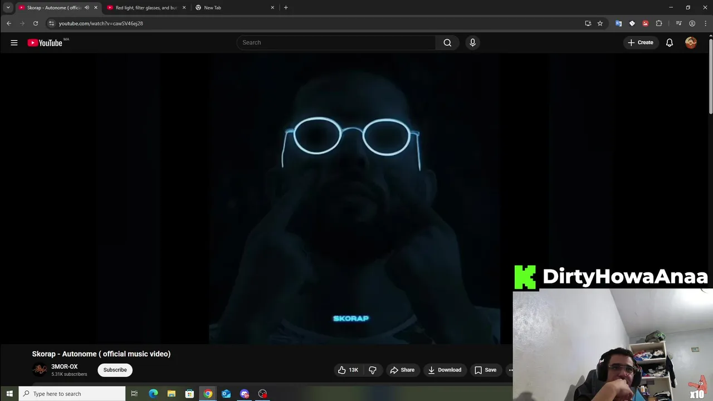
Task: Open a new browser tab
Action: click(x=286, y=8)
